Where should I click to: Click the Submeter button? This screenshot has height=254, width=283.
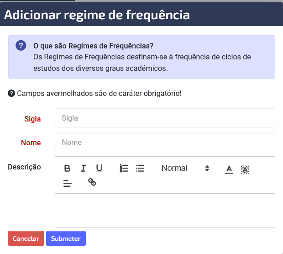coord(66,238)
